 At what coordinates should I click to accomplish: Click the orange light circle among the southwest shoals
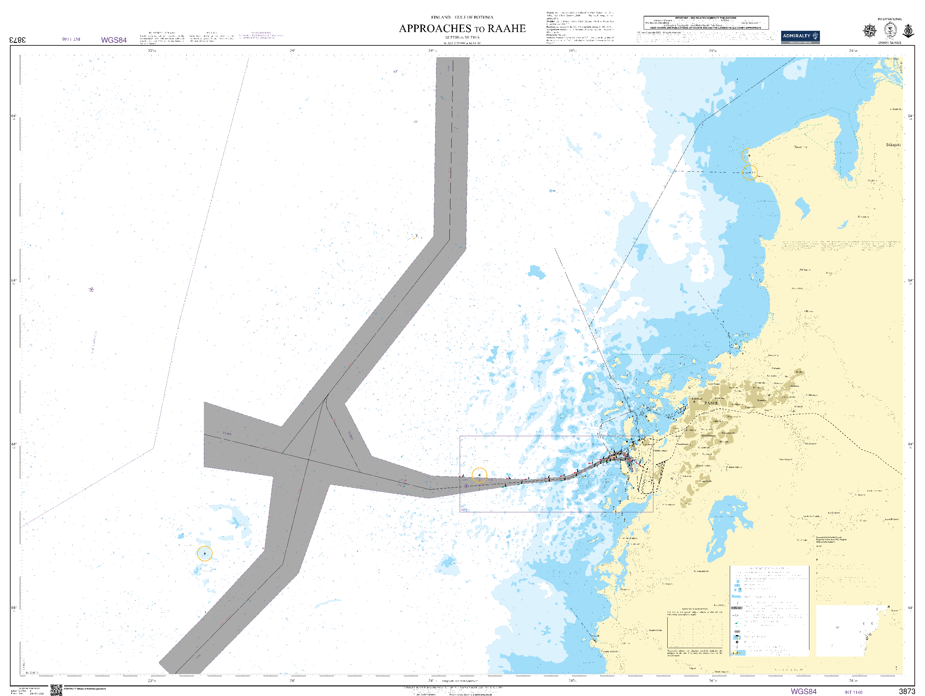[205, 553]
